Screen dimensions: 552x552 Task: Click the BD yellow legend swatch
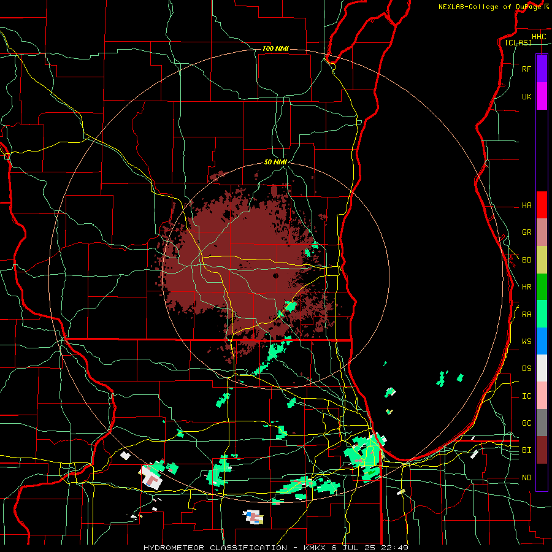tap(542, 260)
